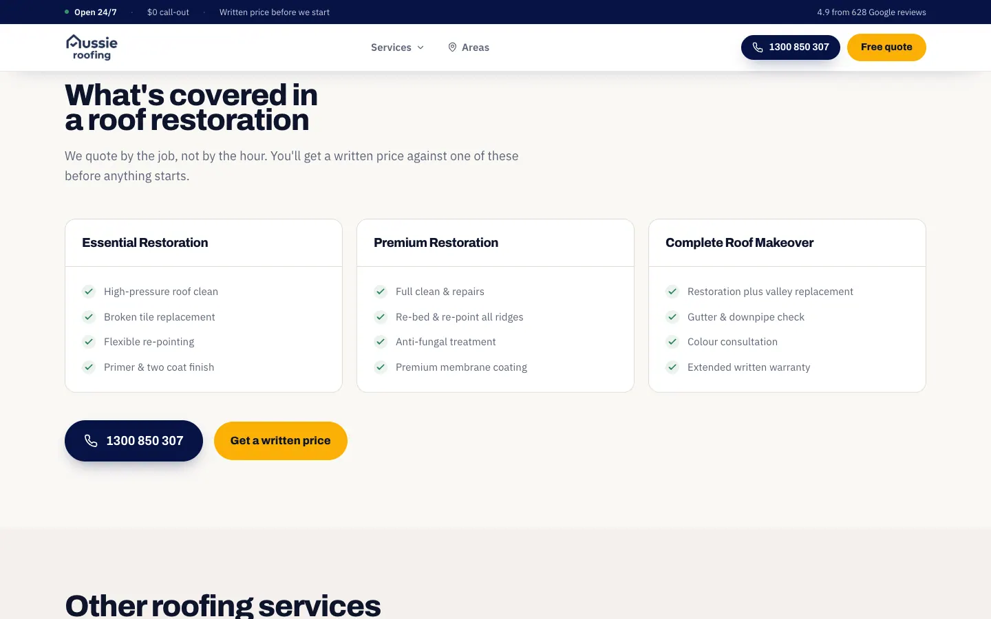Select the Premium Restoration card heading
Screen dimensions: 991x619
point(436,243)
